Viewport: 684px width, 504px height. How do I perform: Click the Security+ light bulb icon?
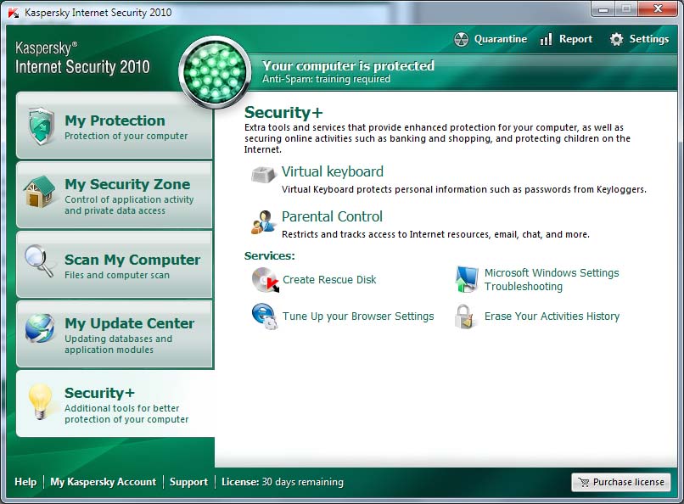pos(40,401)
